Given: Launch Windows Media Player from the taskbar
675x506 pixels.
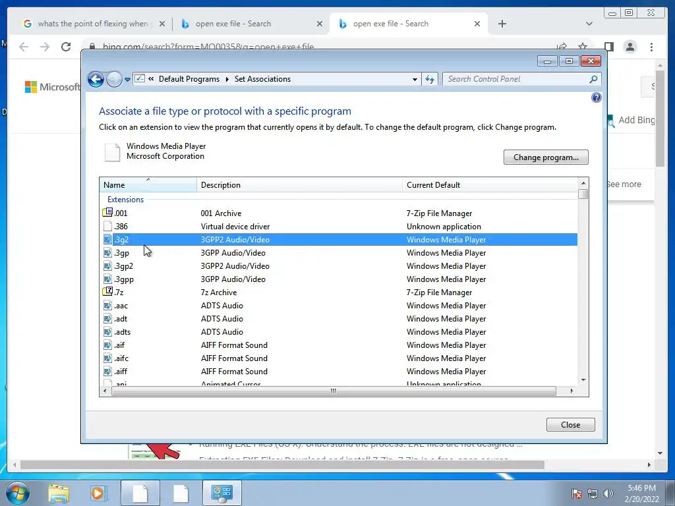Looking at the screenshot, I should click(98, 493).
